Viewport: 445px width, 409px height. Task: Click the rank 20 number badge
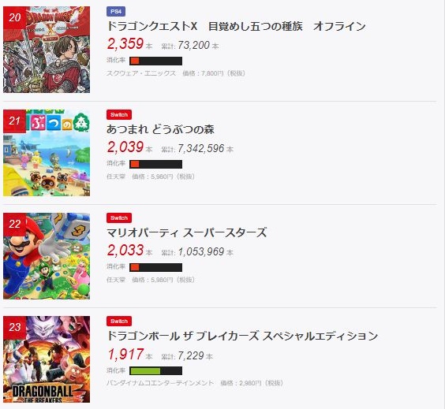[14, 17]
